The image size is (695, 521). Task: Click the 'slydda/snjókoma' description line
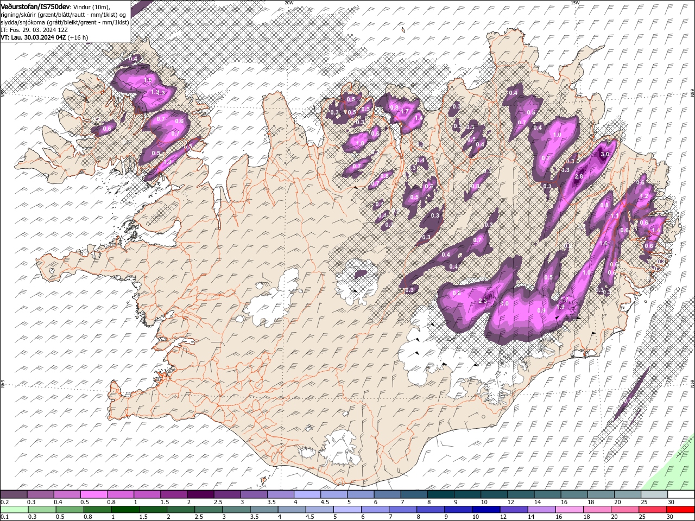click(65, 22)
